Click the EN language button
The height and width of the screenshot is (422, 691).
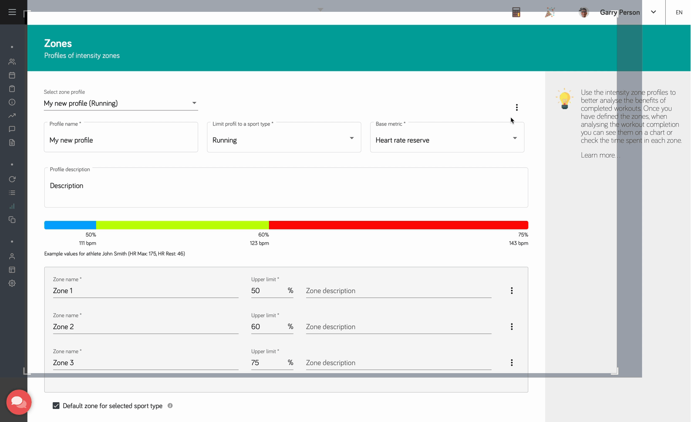pyautogui.click(x=679, y=13)
